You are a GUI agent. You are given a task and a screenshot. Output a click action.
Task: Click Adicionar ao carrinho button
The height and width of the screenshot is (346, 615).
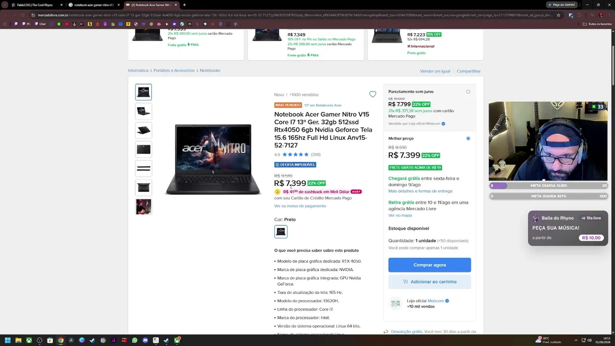tap(430, 282)
